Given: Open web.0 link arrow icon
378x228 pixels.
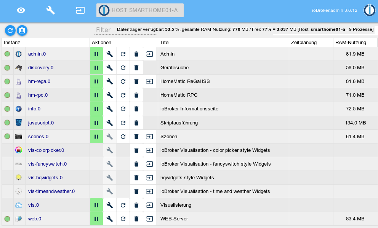Looking at the screenshot, I should click(150, 219).
